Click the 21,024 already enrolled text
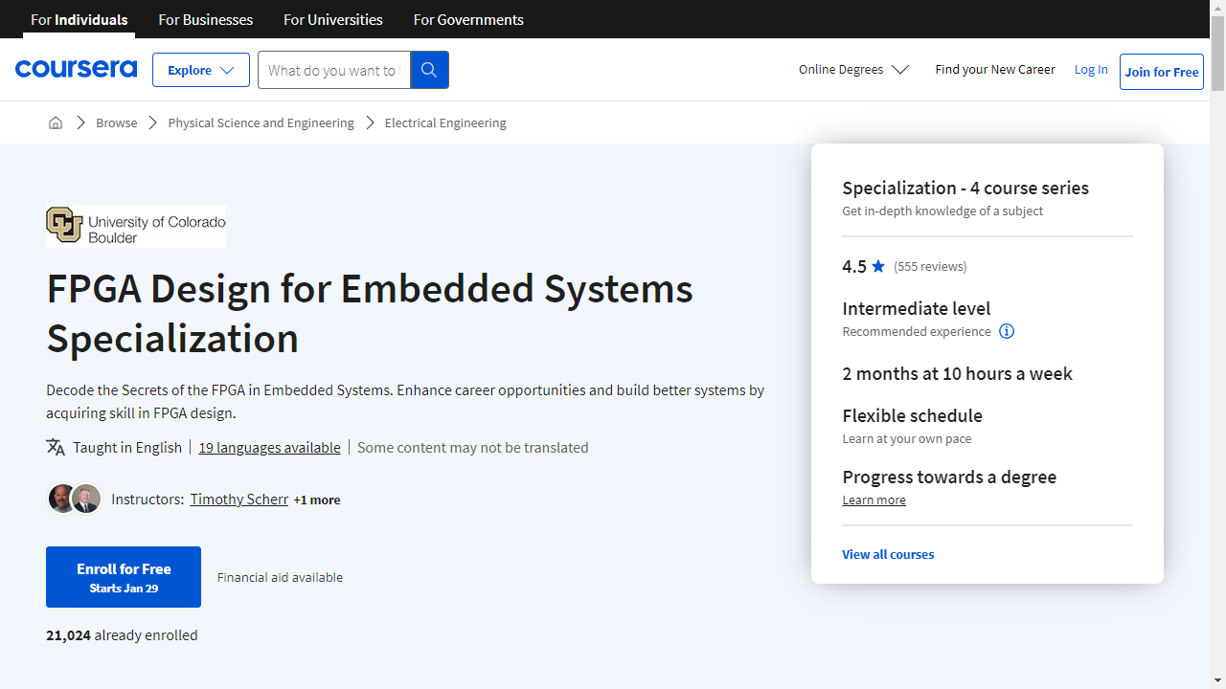 click(x=122, y=634)
